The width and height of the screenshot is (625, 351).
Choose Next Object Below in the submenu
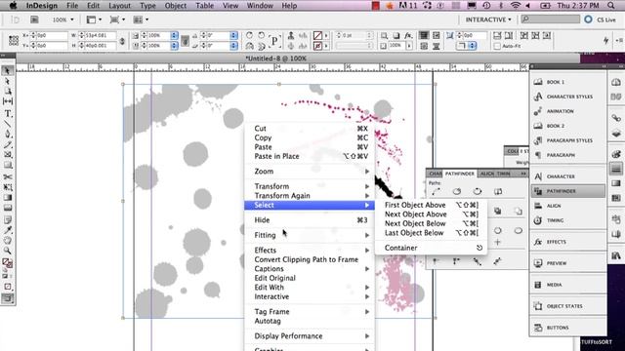432,223
